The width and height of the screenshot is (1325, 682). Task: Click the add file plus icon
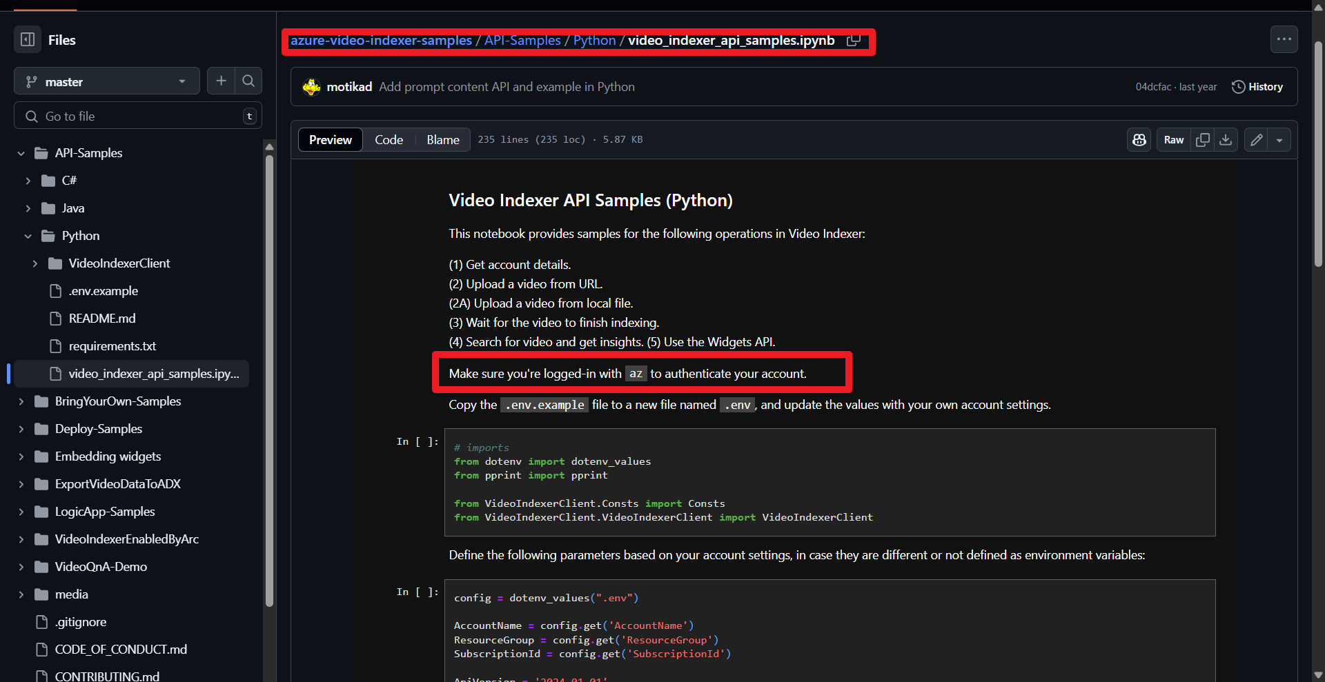[x=221, y=81]
